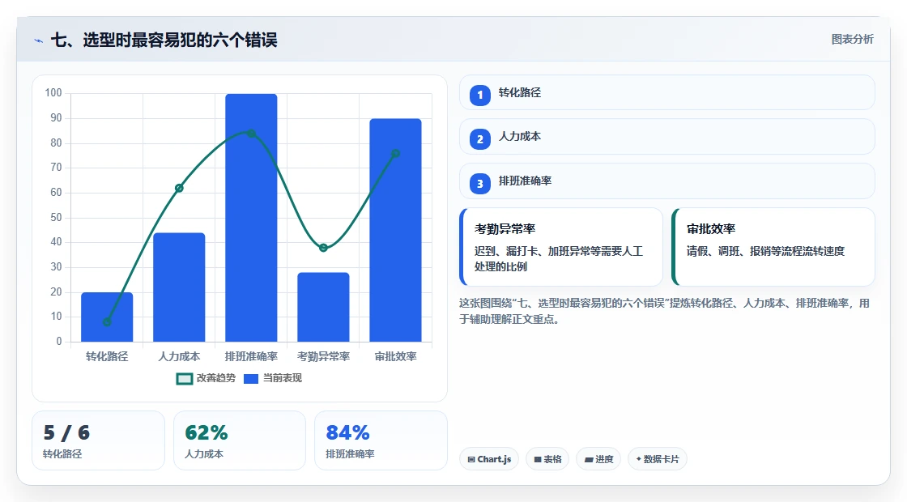Click number 1 badge for 转化路径
Screen dimensions: 907x502
coord(479,95)
